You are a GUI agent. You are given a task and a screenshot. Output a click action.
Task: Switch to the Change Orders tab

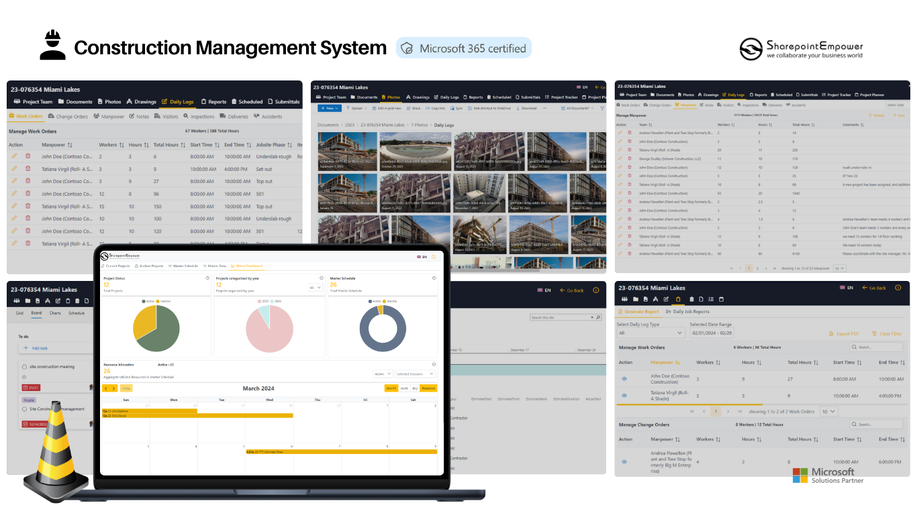tap(68, 117)
